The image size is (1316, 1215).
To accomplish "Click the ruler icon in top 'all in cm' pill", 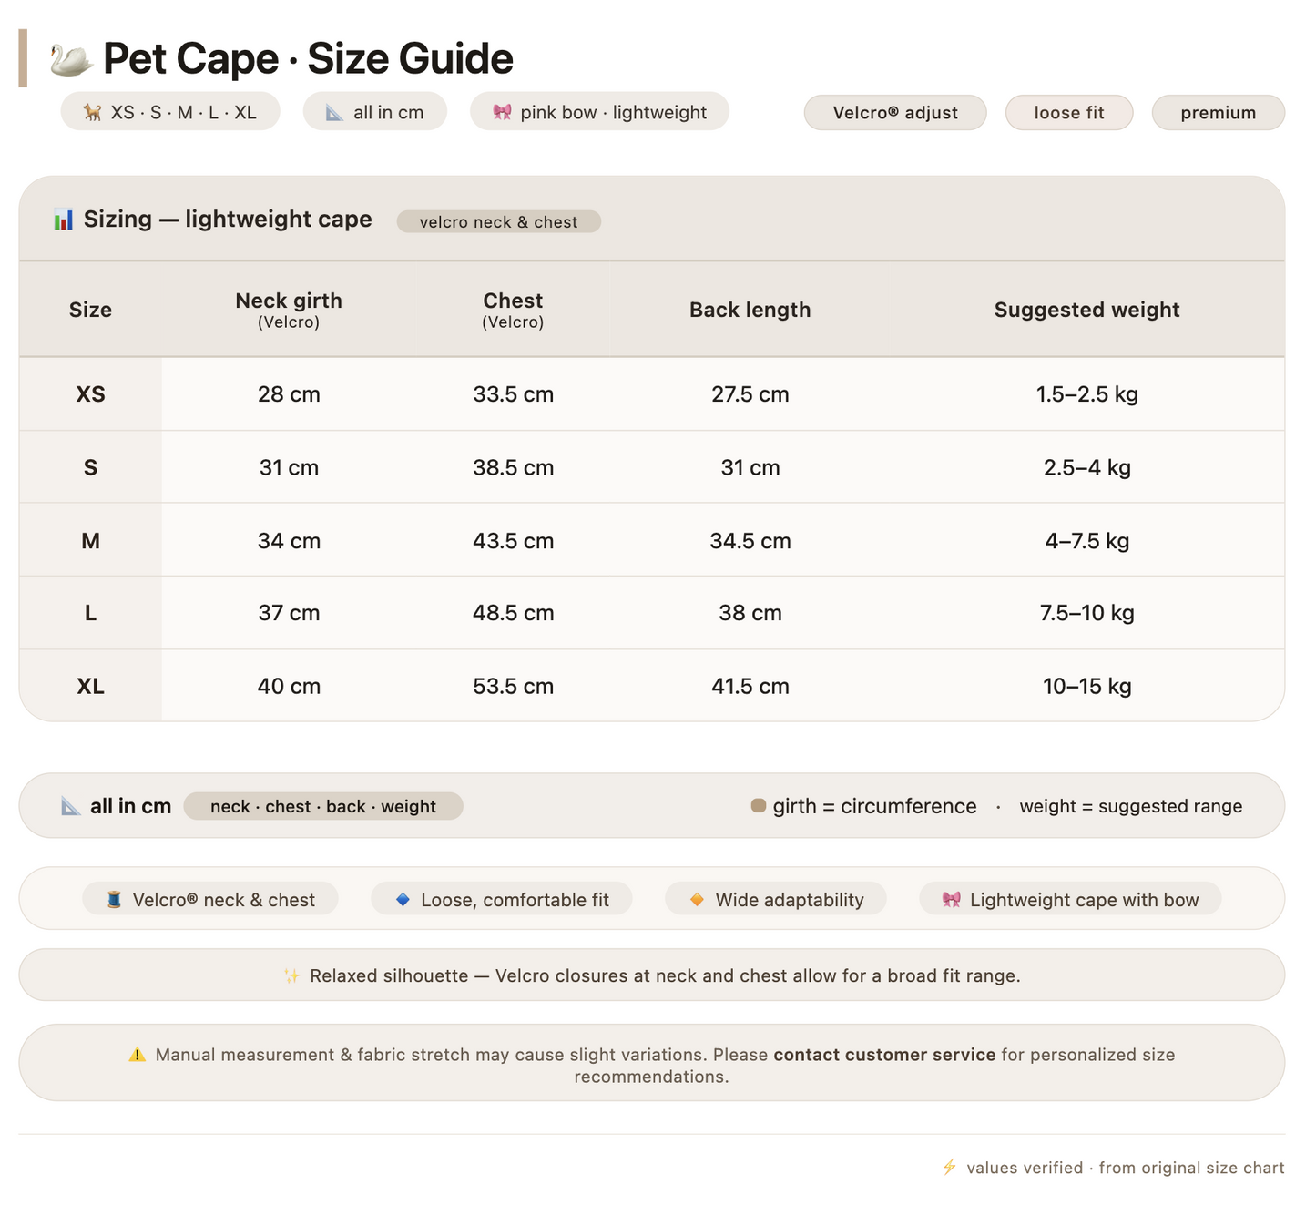I will coord(335,112).
